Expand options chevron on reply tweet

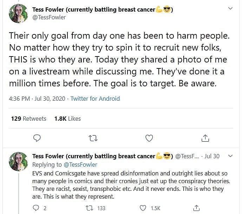click(230, 156)
